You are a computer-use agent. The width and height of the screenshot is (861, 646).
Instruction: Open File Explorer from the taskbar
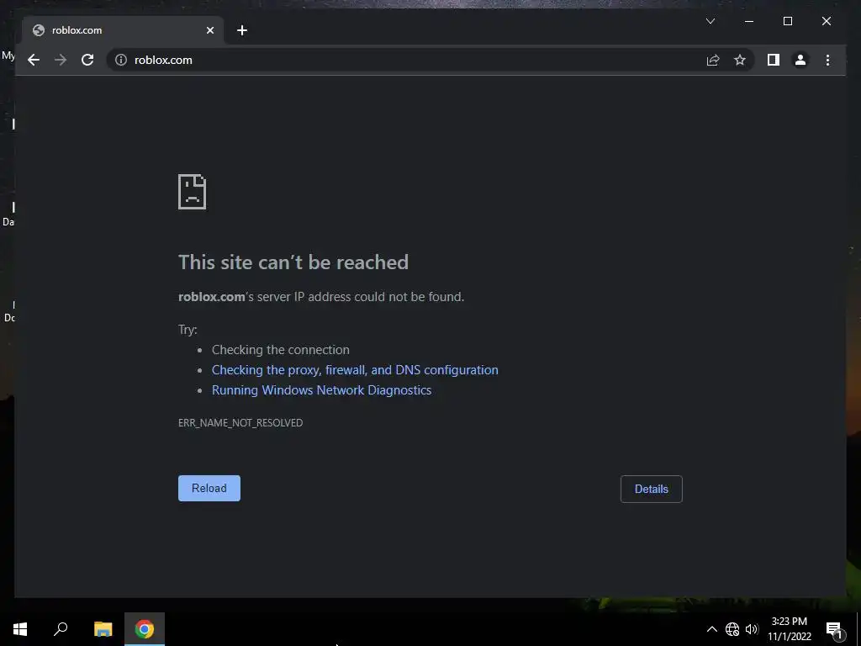(x=103, y=629)
